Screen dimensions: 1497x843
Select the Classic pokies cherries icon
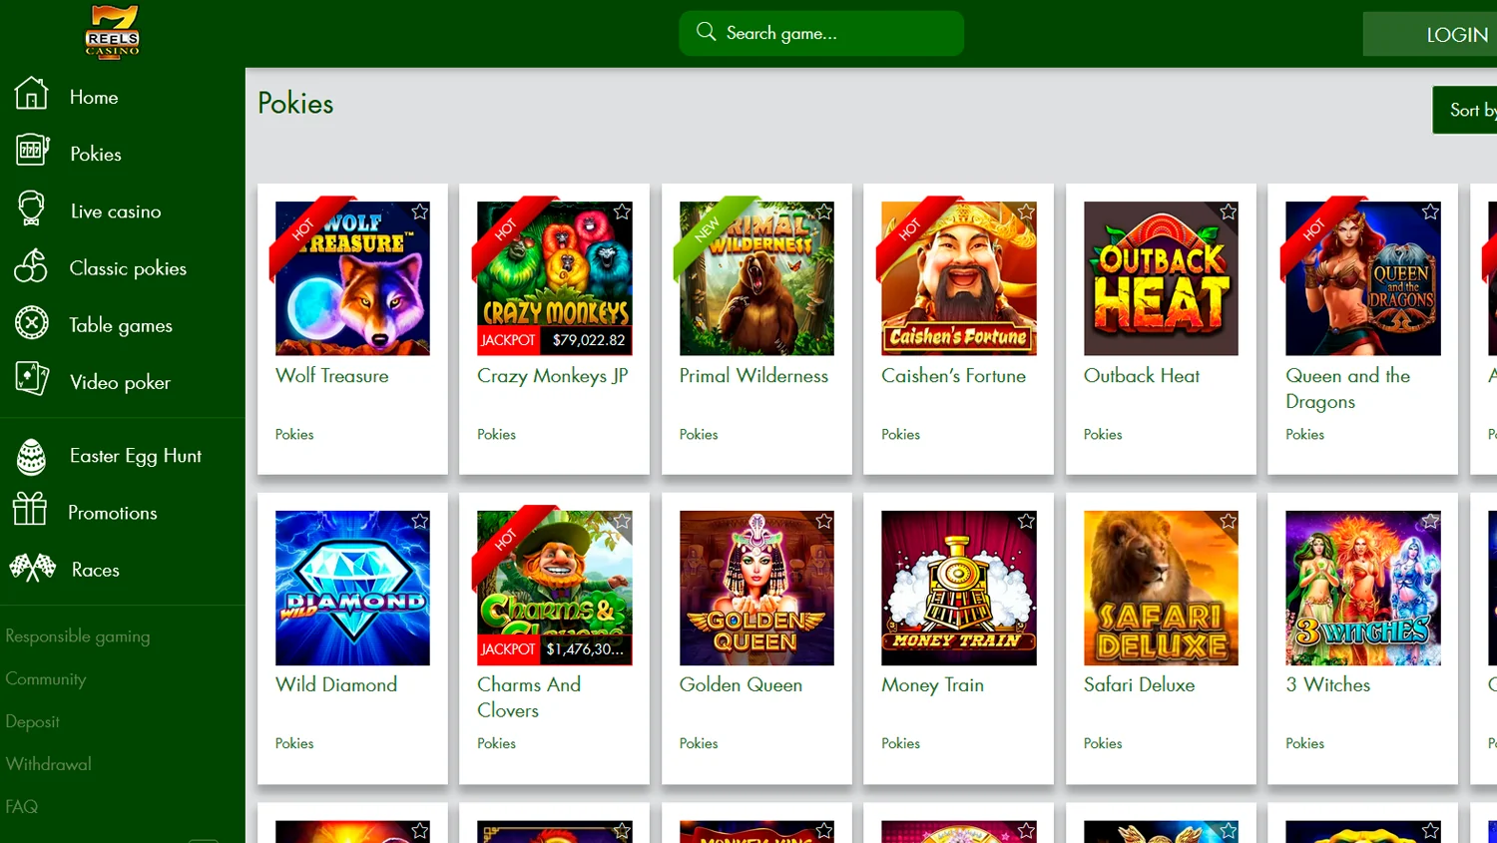31,266
